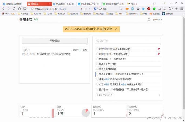Click the browser forward arrow
This screenshot has height=122, width=185.
(x=9, y=9)
